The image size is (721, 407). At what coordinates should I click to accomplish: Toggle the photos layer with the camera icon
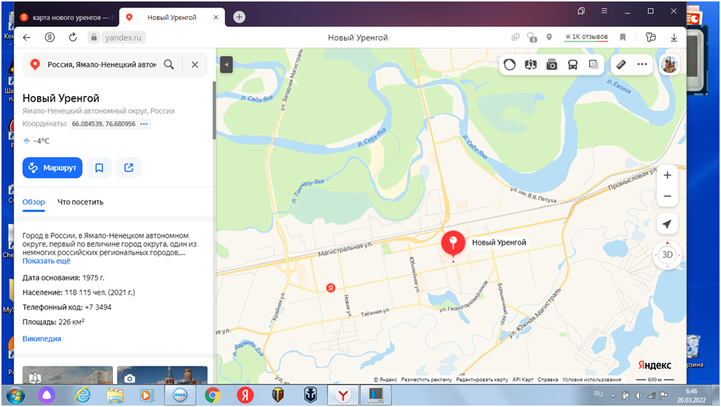click(x=551, y=64)
